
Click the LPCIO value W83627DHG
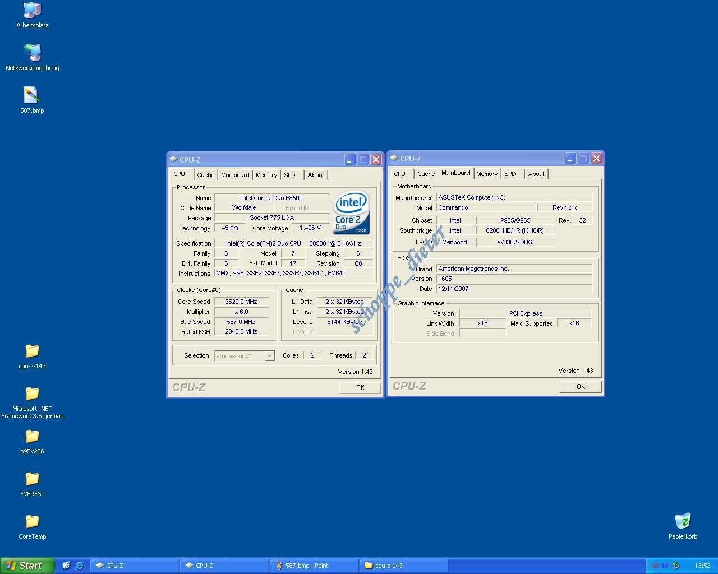pos(515,242)
